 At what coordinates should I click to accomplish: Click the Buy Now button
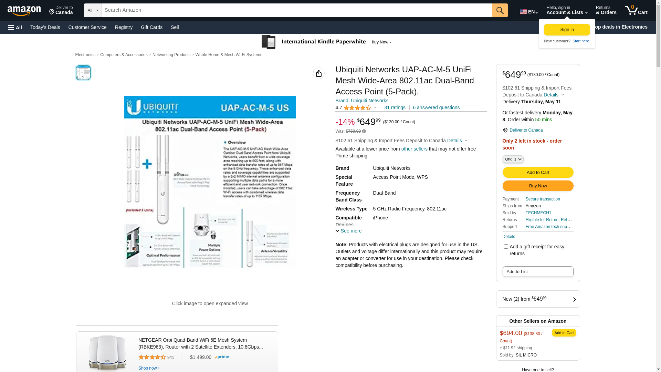tap(537, 186)
